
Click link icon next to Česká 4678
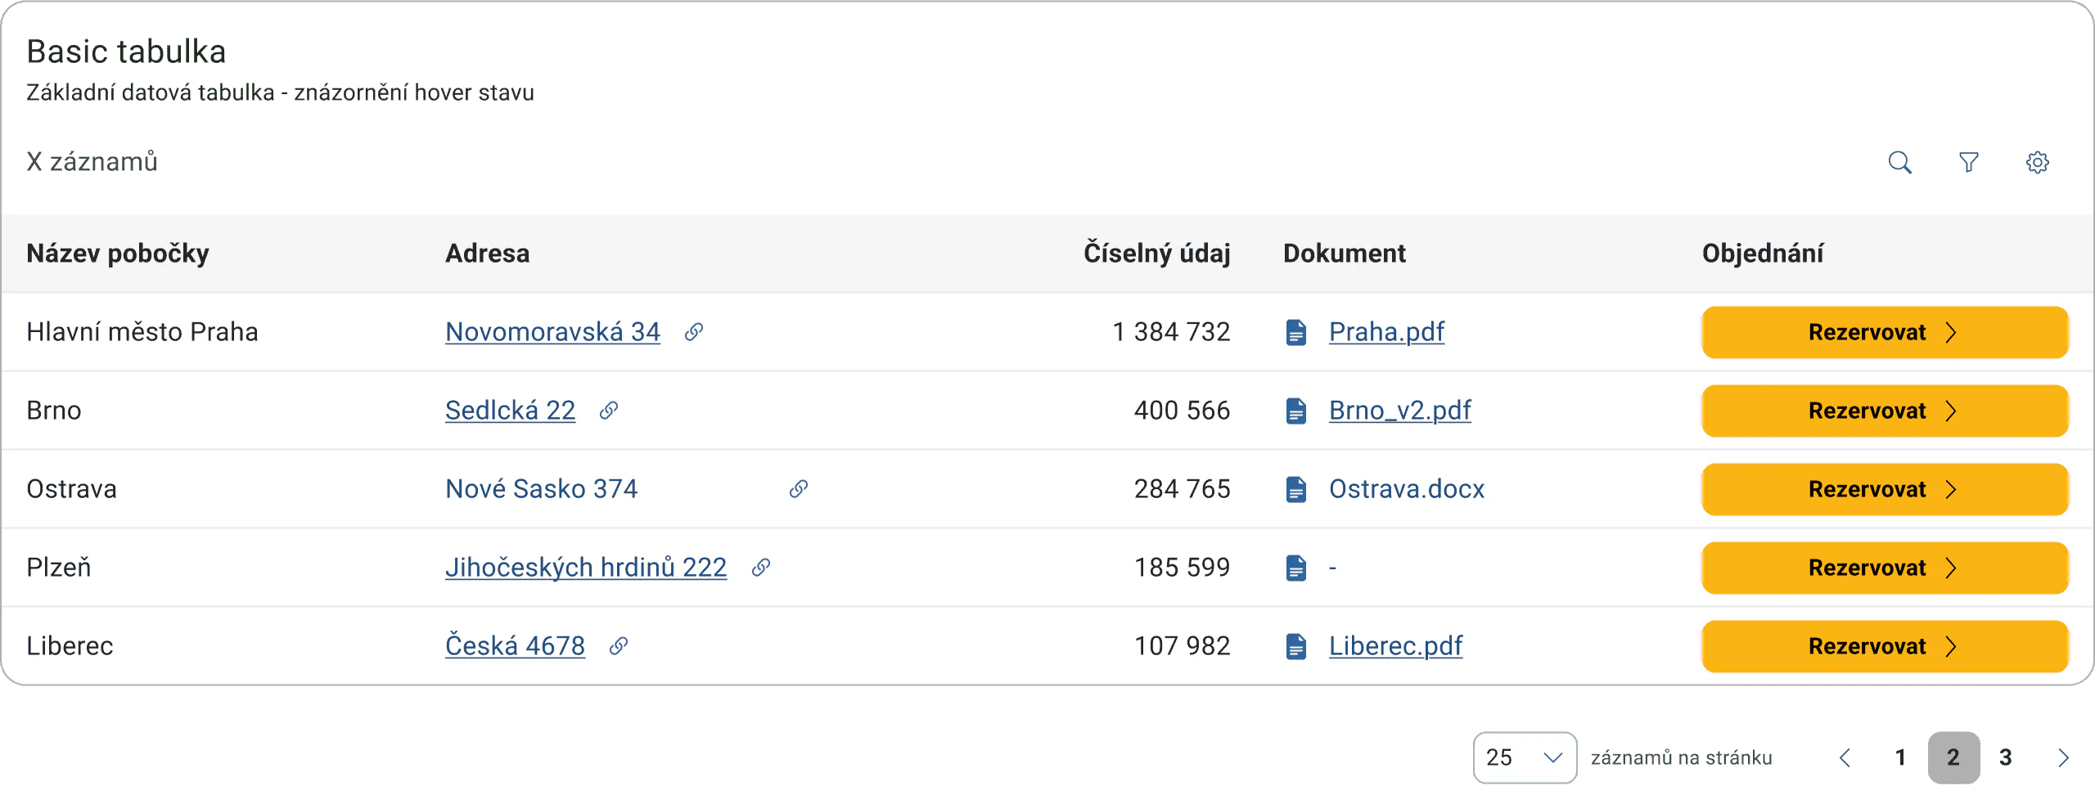tap(618, 645)
